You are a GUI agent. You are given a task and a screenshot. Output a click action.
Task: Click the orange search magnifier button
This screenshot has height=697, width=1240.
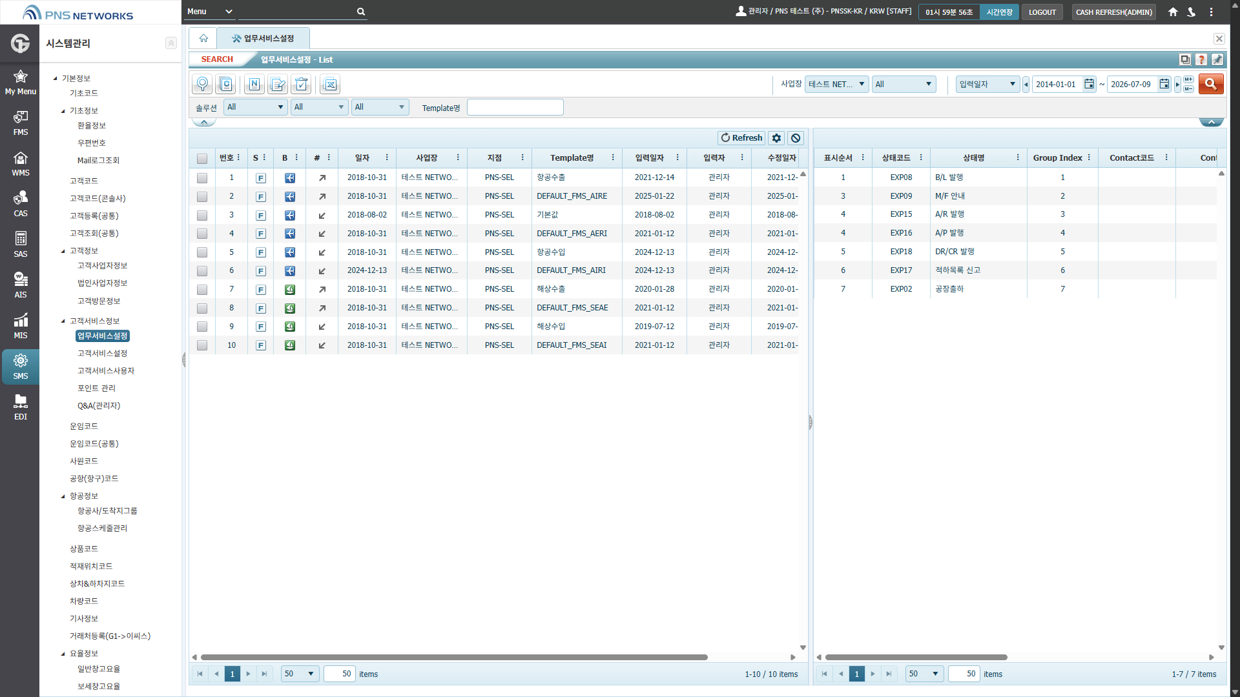point(1211,84)
